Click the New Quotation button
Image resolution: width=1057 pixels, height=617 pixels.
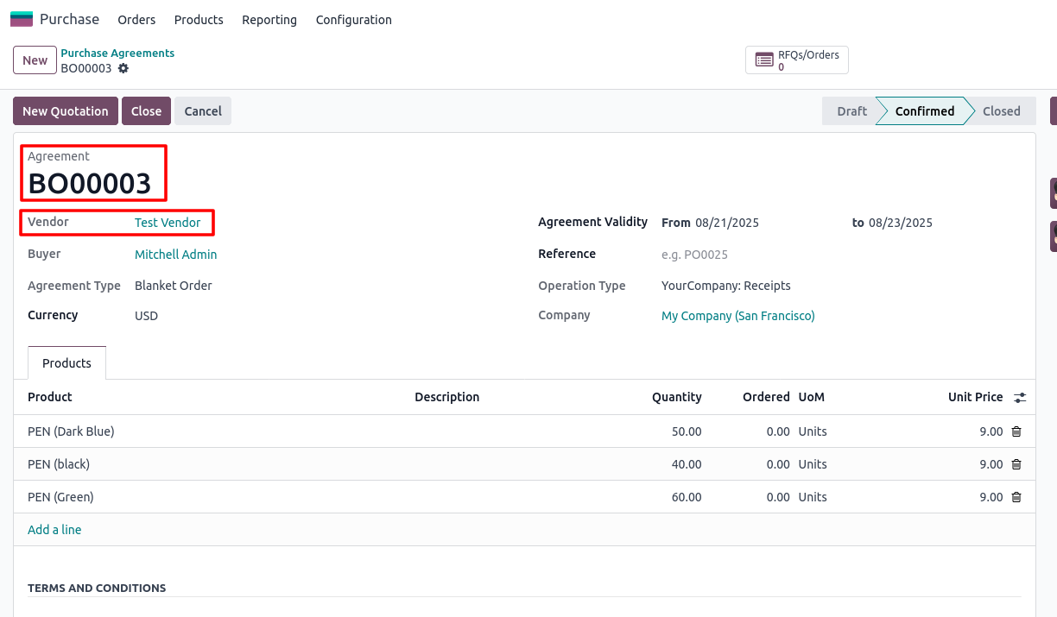[65, 110]
